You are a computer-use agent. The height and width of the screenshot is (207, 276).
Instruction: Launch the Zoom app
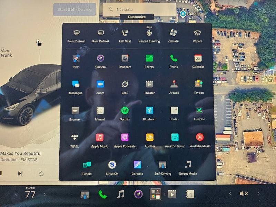click(100, 84)
